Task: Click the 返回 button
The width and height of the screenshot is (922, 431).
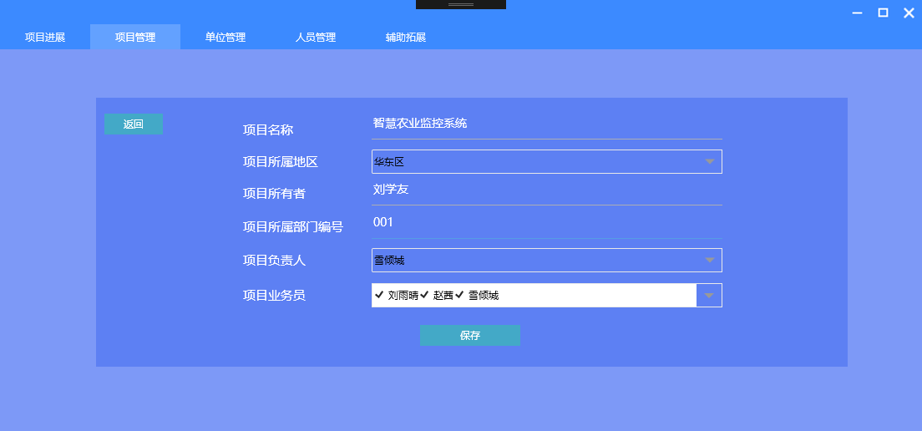Action: click(134, 124)
